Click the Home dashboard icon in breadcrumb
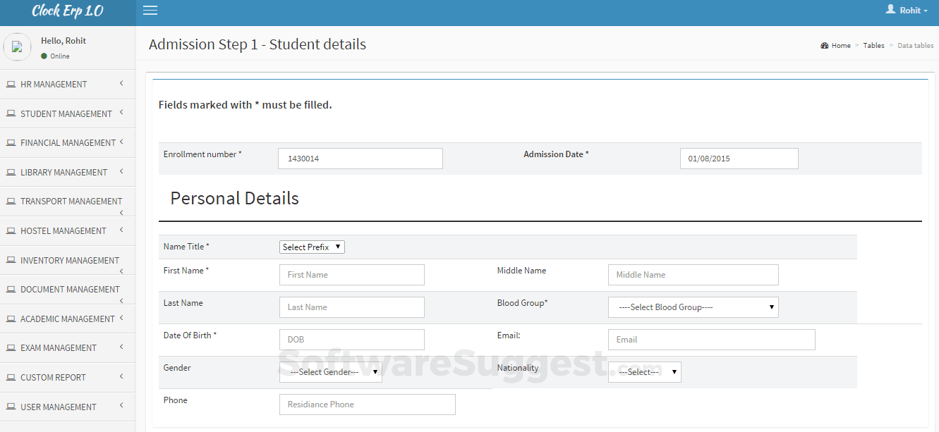 824,46
